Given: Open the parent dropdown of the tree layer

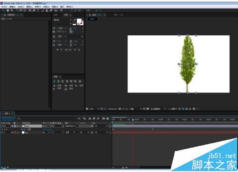Looking at the screenshot, I should tap(101, 126).
